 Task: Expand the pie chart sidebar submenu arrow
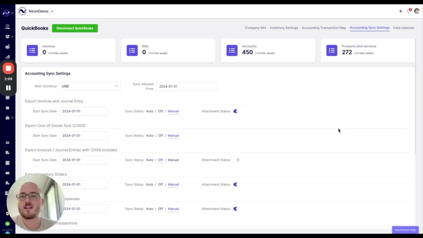(x=12, y=36)
